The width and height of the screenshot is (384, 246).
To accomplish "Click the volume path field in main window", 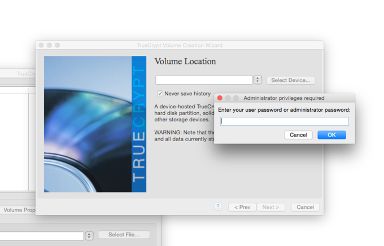I will click(x=42, y=236).
